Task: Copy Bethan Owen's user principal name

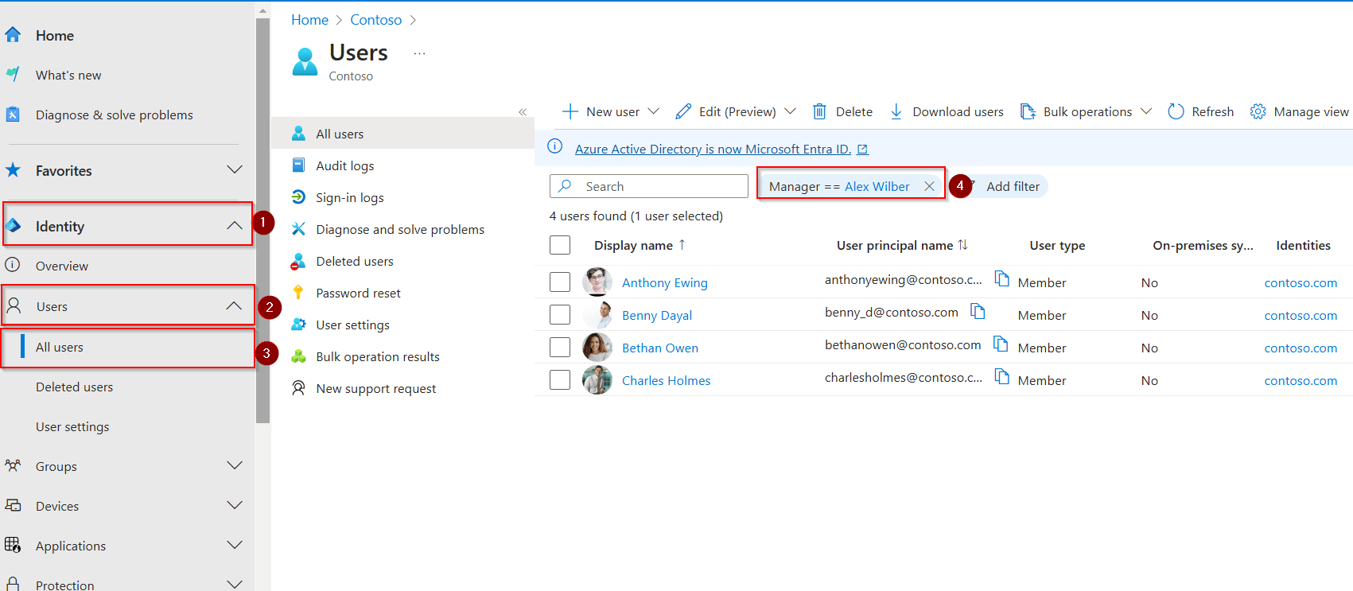Action: [x=1001, y=344]
